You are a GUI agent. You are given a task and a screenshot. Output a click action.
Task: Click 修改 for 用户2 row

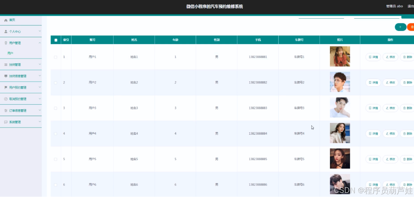[x=390, y=83]
